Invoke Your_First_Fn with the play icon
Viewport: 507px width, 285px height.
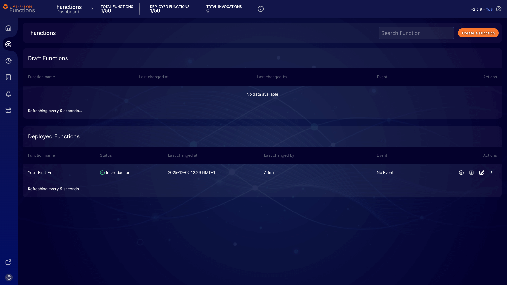coord(461,173)
